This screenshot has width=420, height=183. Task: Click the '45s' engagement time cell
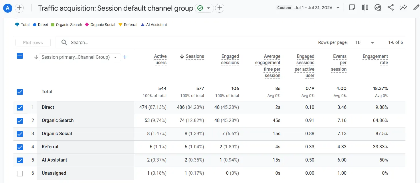pos(276,120)
